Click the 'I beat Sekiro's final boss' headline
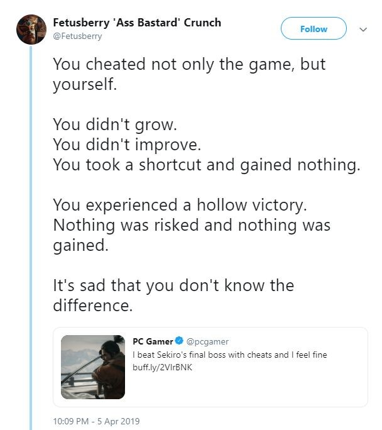The width and height of the screenshot is (382, 430). (x=229, y=355)
